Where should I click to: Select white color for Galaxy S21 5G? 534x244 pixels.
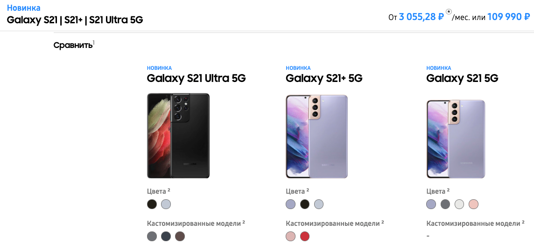pos(459,204)
